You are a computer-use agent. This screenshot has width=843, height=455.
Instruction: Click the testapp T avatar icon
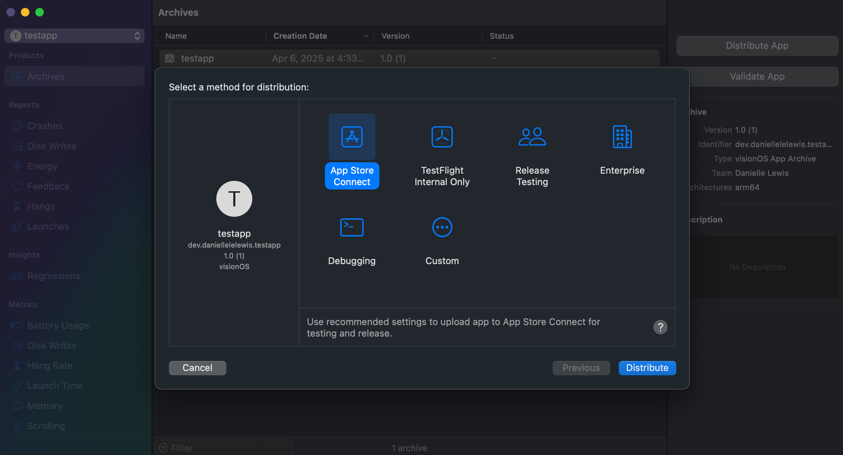coord(234,199)
